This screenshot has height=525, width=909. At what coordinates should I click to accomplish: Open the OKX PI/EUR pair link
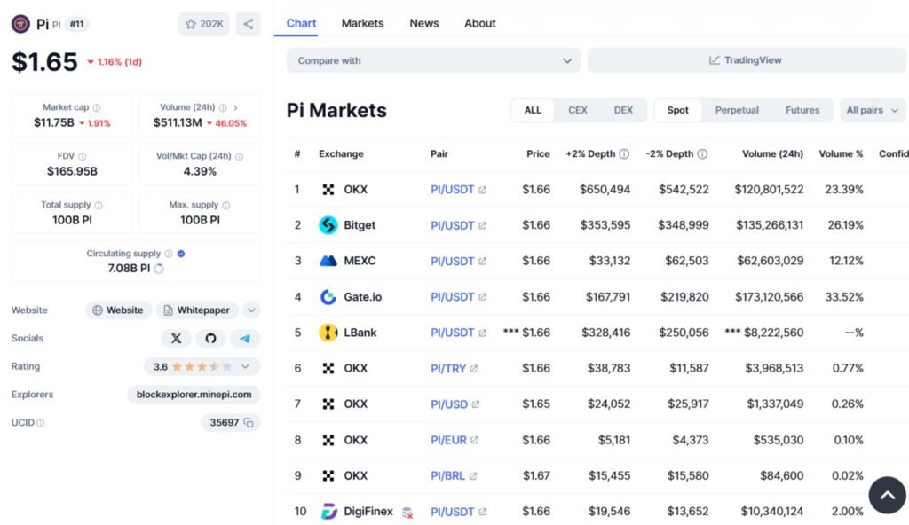pyautogui.click(x=454, y=441)
